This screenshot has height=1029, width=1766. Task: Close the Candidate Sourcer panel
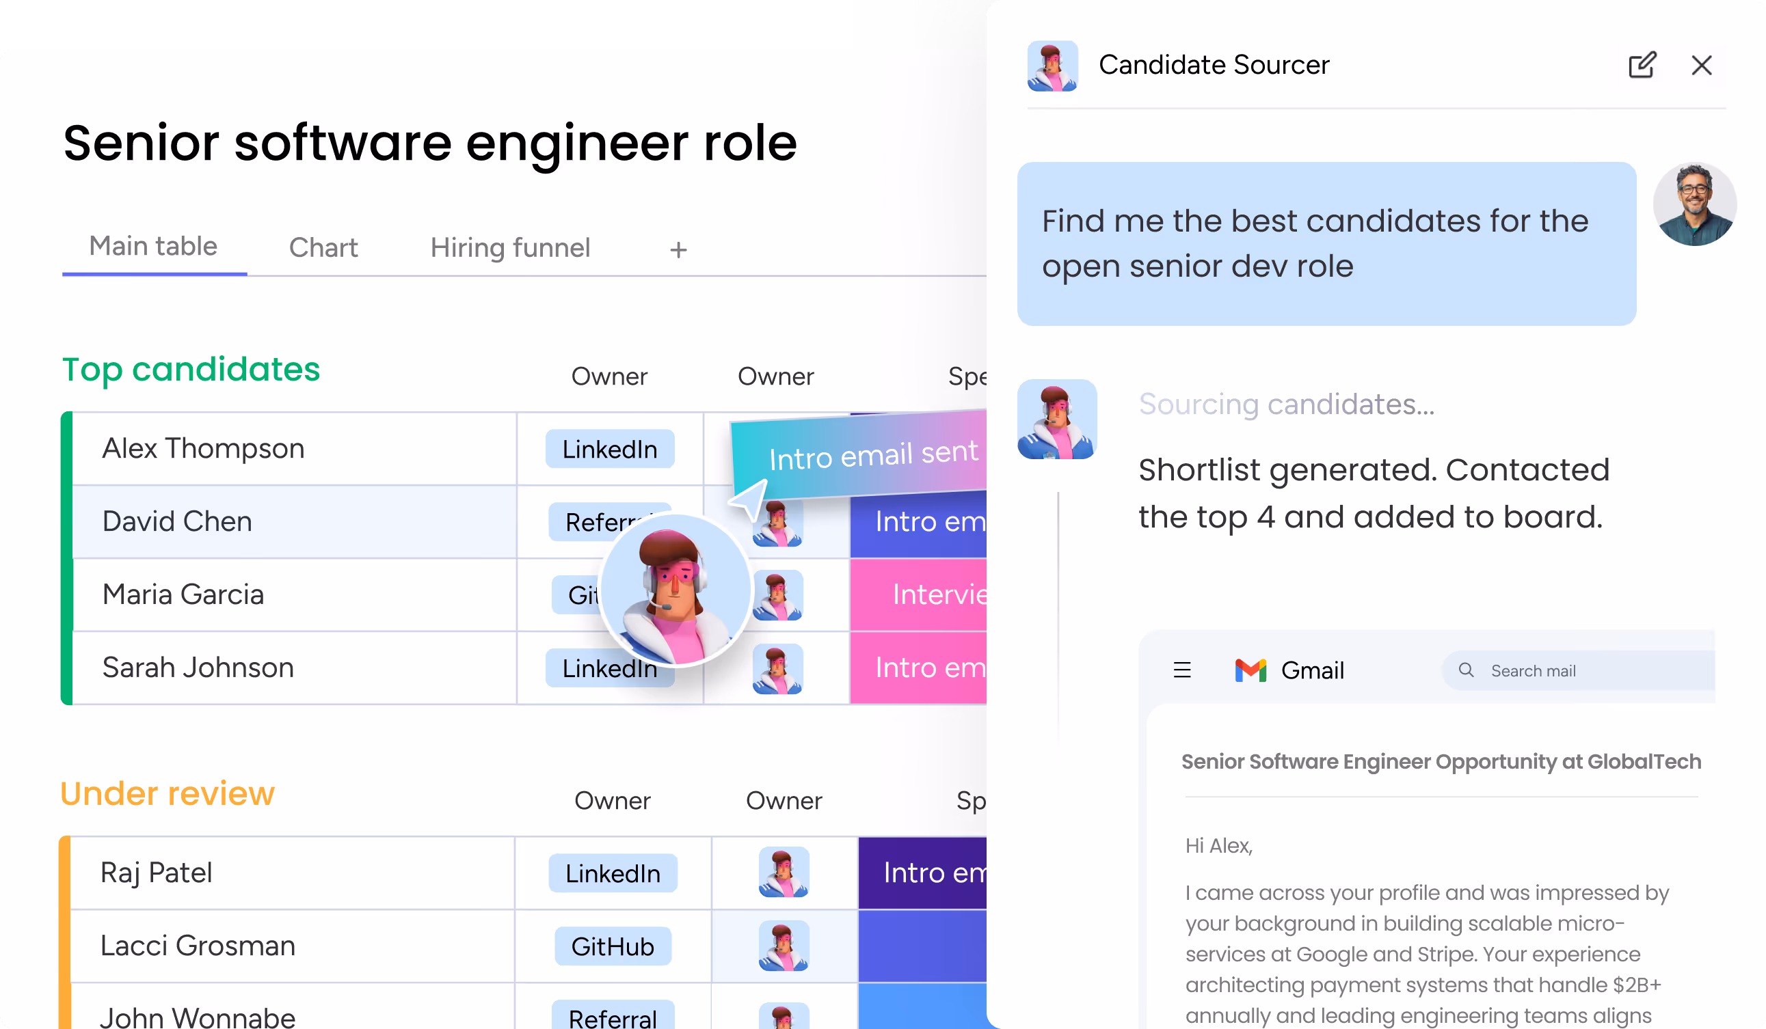1702,65
